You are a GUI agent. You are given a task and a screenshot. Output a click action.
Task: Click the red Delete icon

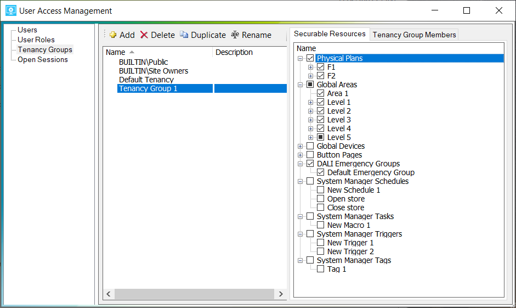click(x=144, y=35)
